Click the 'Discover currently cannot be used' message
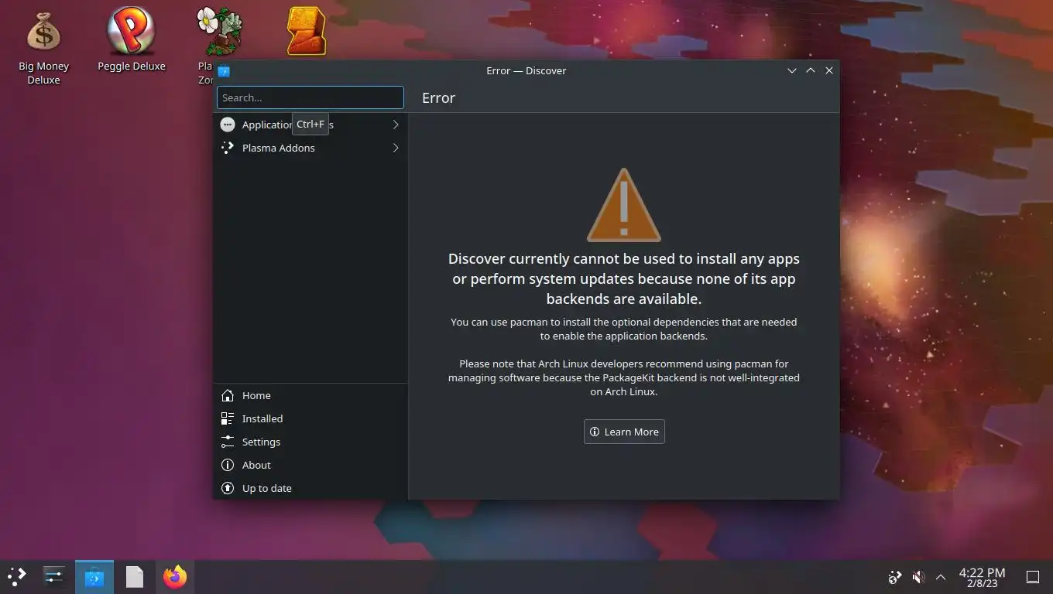Screen dimensions: 1053x594 point(624,278)
